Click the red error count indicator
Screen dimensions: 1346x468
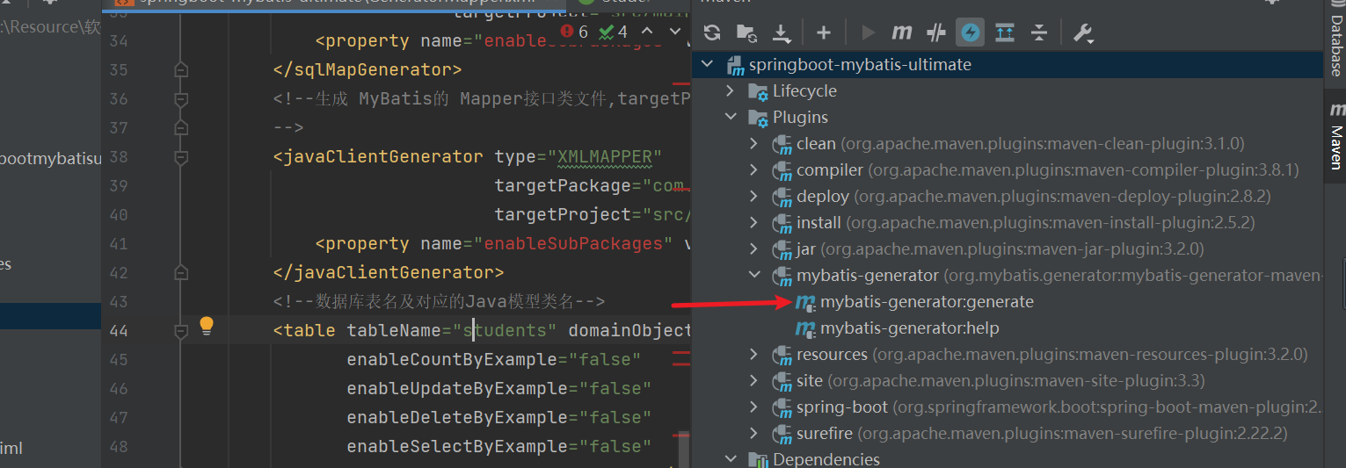(575, 32)
